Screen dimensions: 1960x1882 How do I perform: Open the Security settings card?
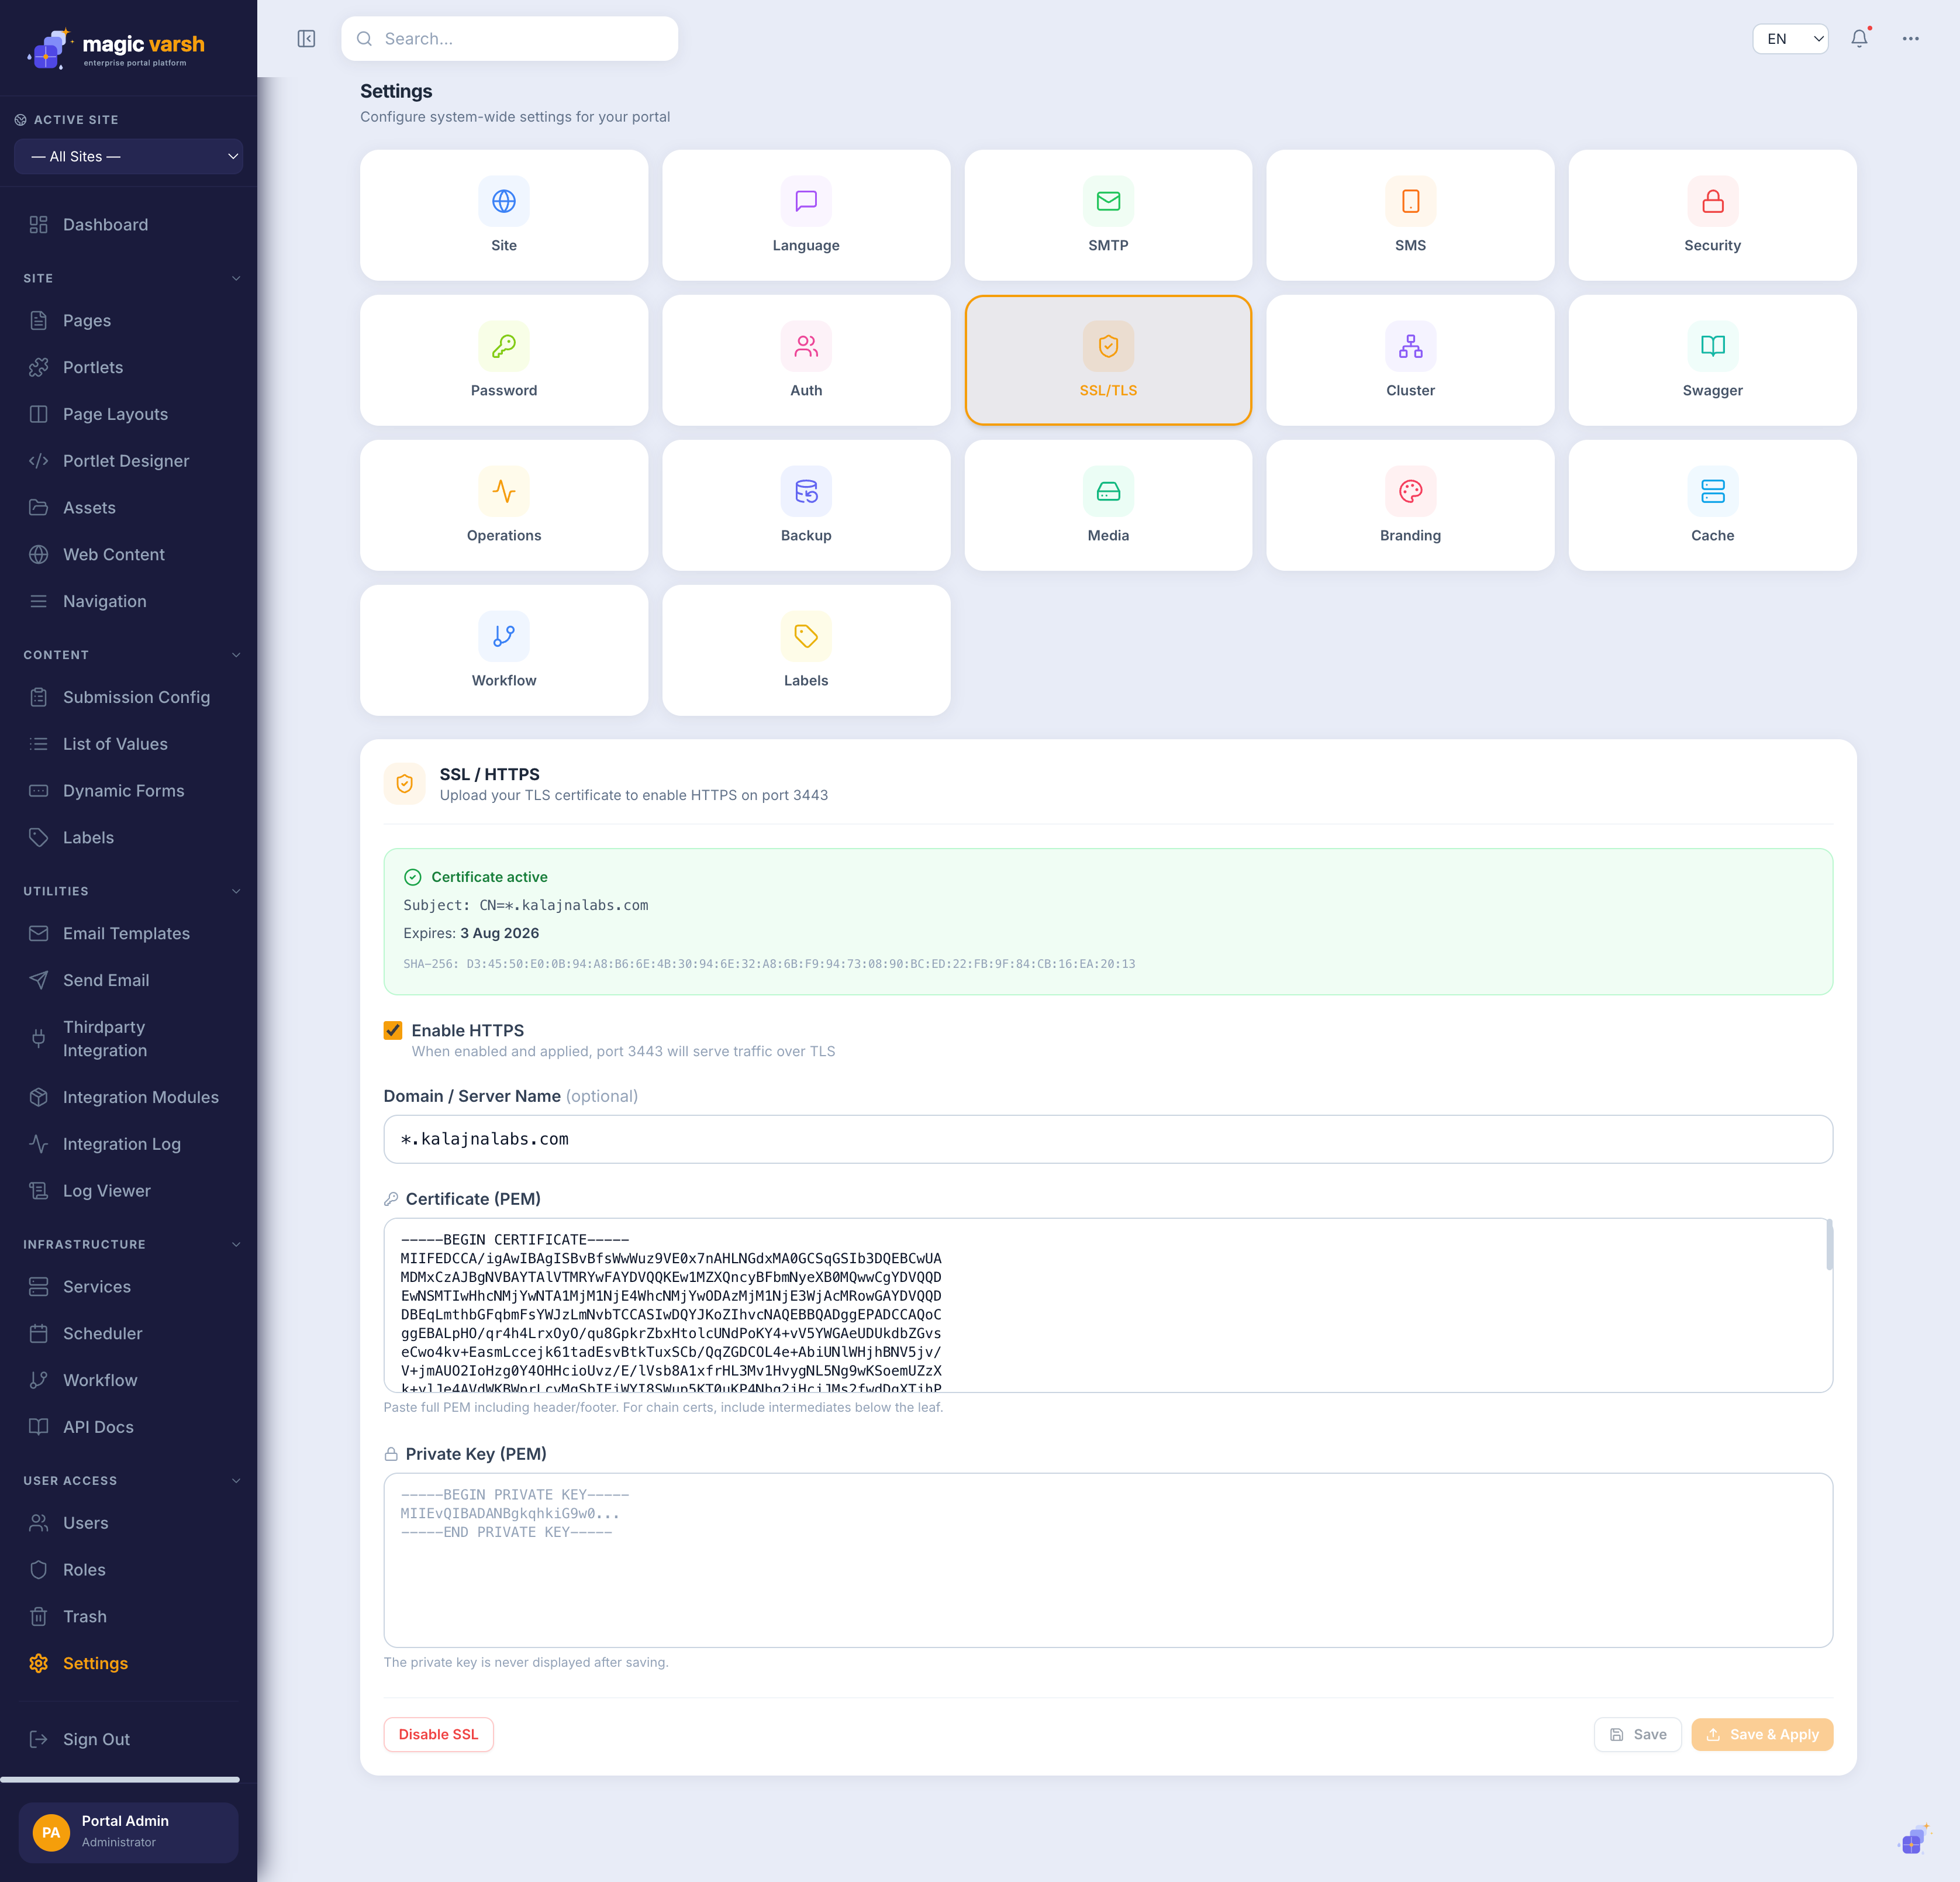pyautogui.click(x=1712, y=215)
